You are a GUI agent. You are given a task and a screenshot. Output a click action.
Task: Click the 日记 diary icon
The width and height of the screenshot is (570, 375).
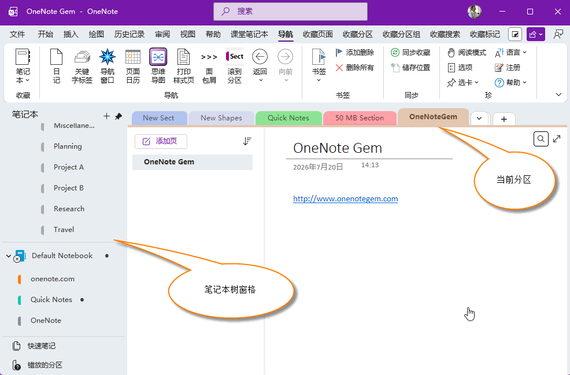click(x=56, y=67)
